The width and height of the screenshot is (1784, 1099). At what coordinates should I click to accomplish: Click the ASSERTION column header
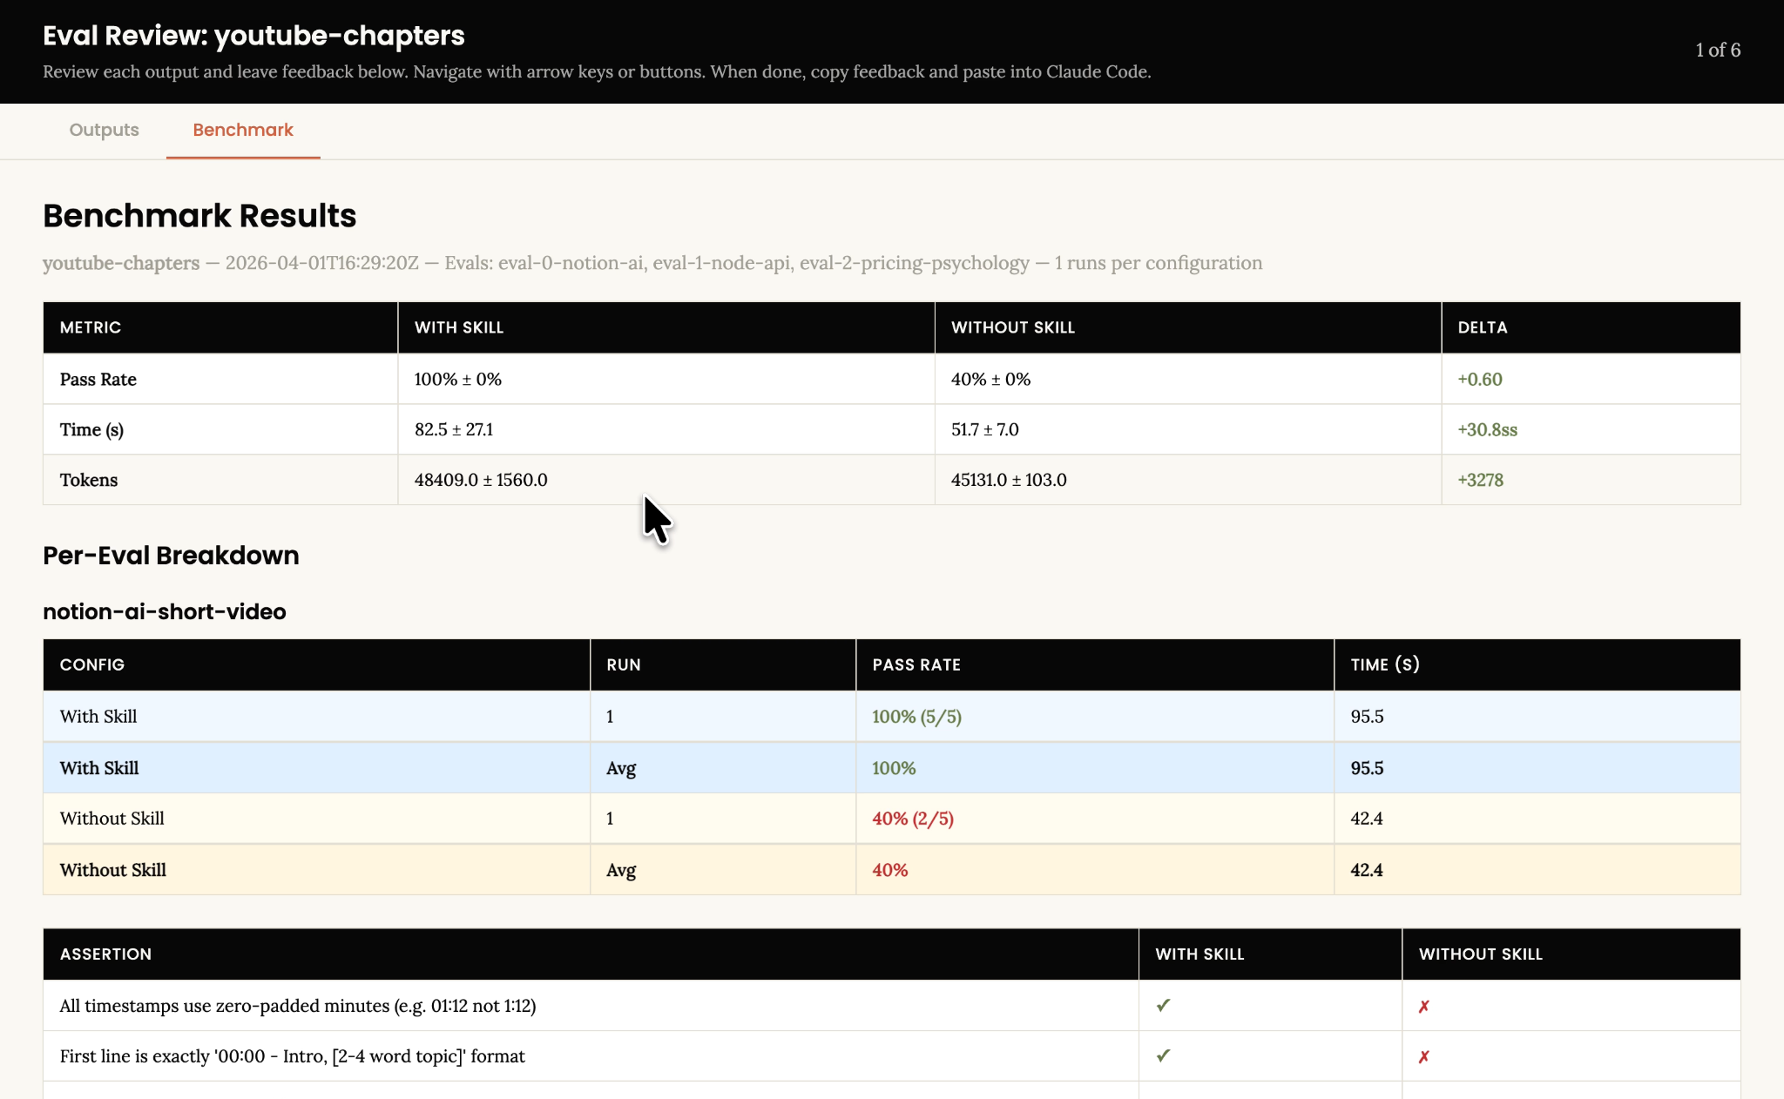pyautogui.click(x=105, y=954)
